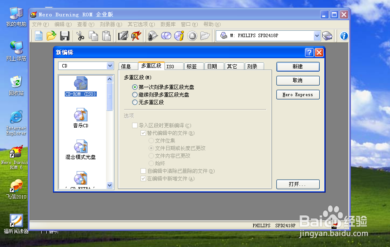This screenshot has width=390, height=247.
Task: Open 福昕阅读器 desktop shortcut
Action: click(x=16, y=224)
